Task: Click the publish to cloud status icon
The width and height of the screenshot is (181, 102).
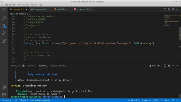Action: [16, 100]
